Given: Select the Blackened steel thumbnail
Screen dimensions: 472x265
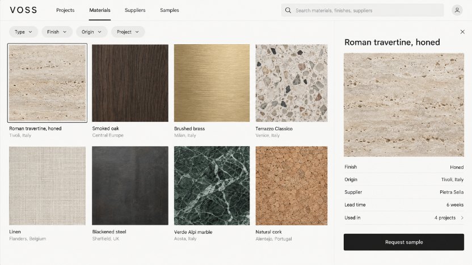Looking at the screenshot, I should coord(130,186).
